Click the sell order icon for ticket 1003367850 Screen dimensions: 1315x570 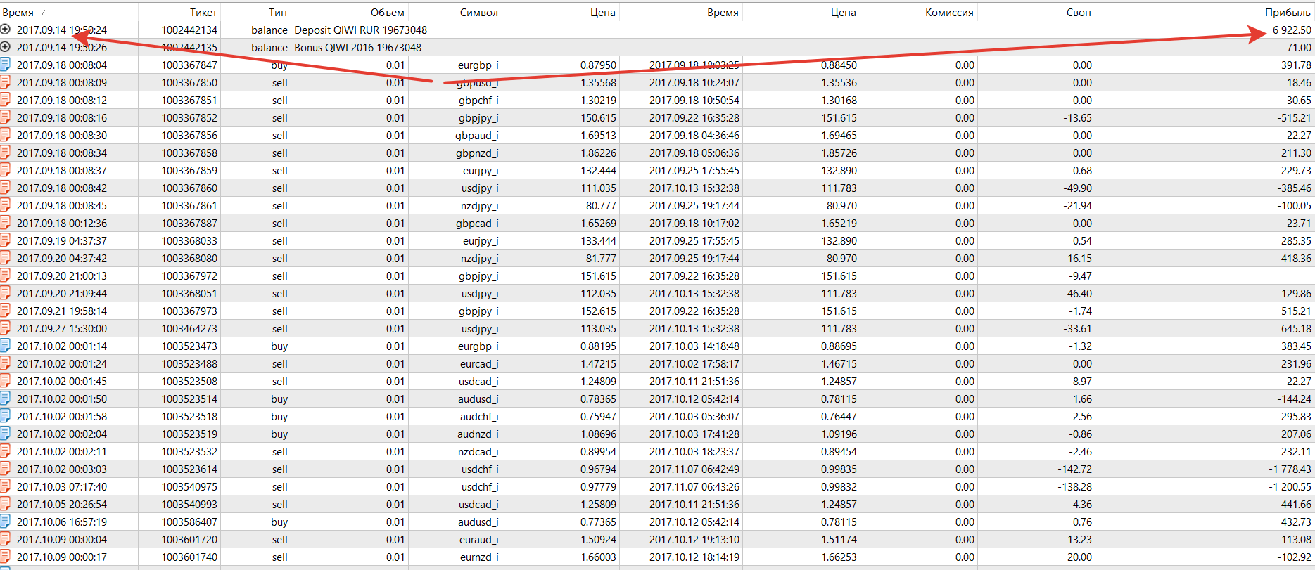5,82
